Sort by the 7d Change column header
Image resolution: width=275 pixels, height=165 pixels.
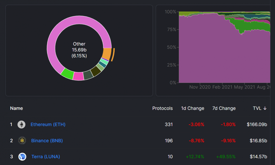click(224, 108)
